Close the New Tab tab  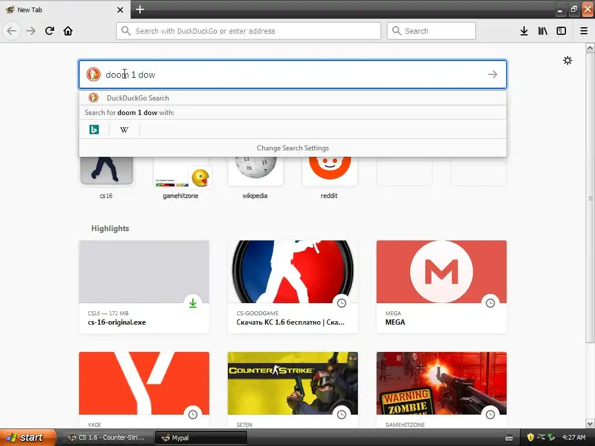(120, 10)
